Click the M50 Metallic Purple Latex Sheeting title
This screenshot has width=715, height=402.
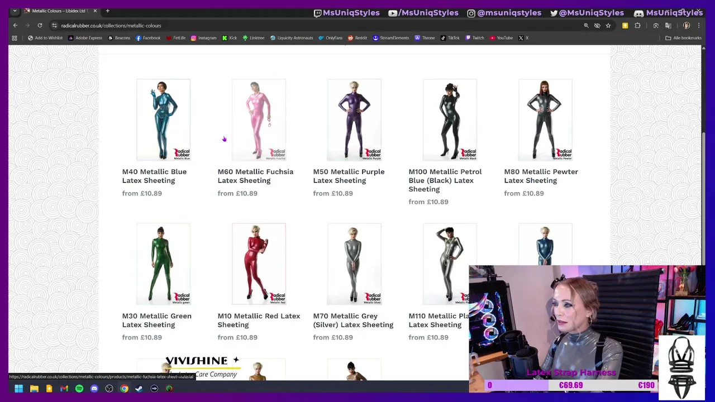349,176
